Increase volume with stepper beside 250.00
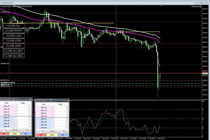The width and height of the screenshot is (210, 140). (19, 130)
